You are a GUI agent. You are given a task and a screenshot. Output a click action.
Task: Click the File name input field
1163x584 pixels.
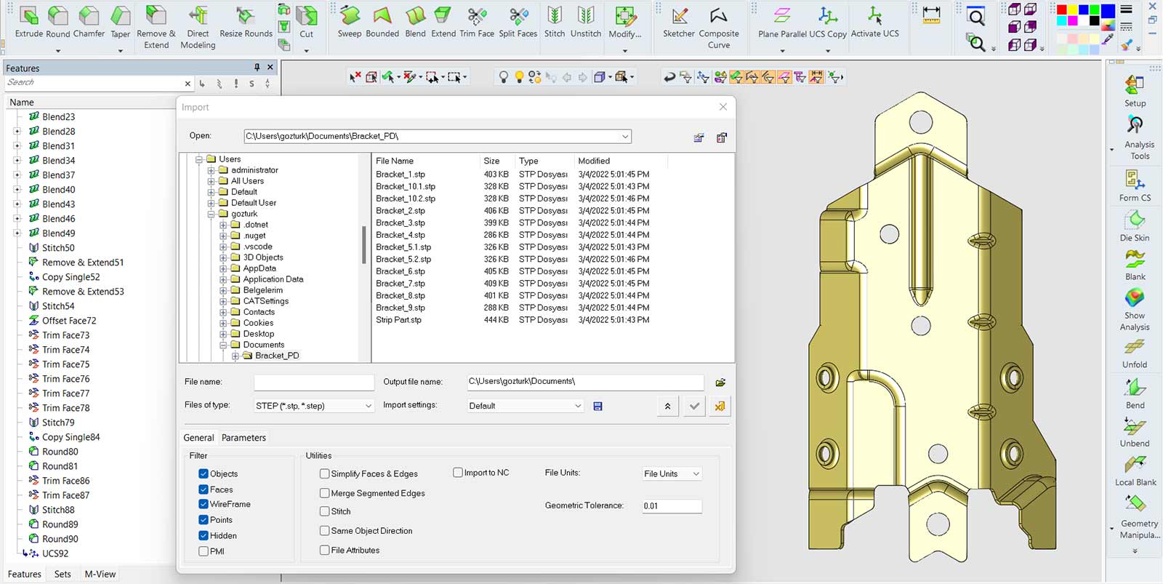click(x=314, y=382)
